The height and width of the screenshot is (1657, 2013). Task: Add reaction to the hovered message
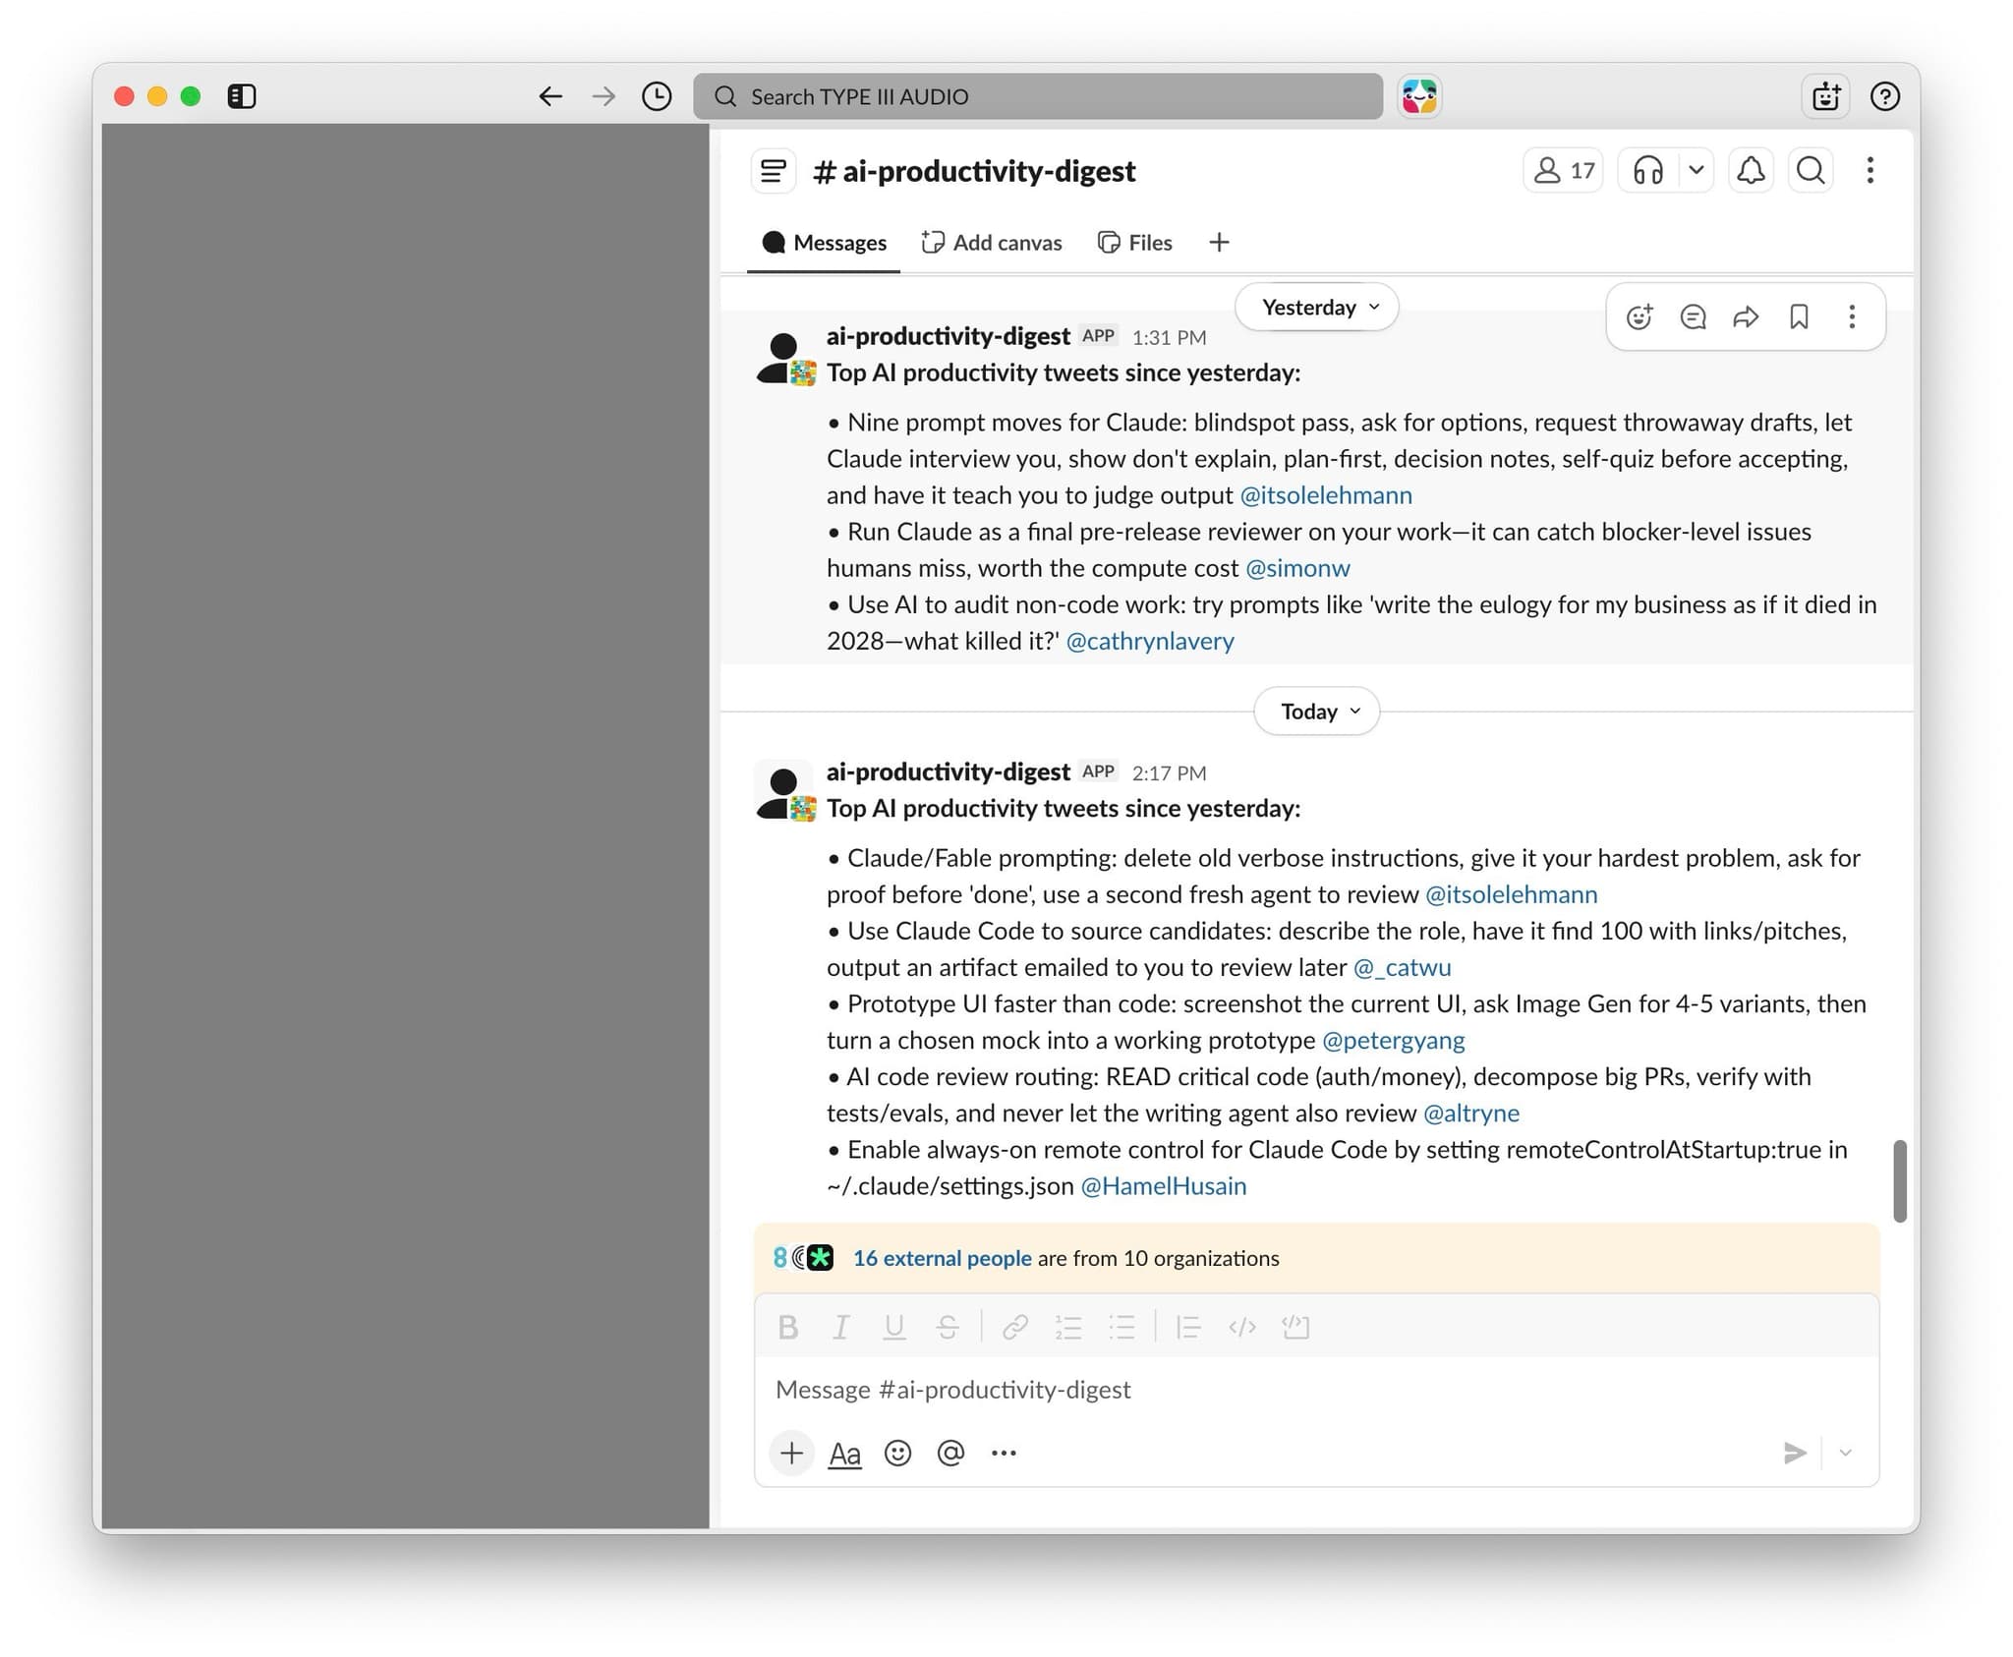click(x=1639, y=316)
